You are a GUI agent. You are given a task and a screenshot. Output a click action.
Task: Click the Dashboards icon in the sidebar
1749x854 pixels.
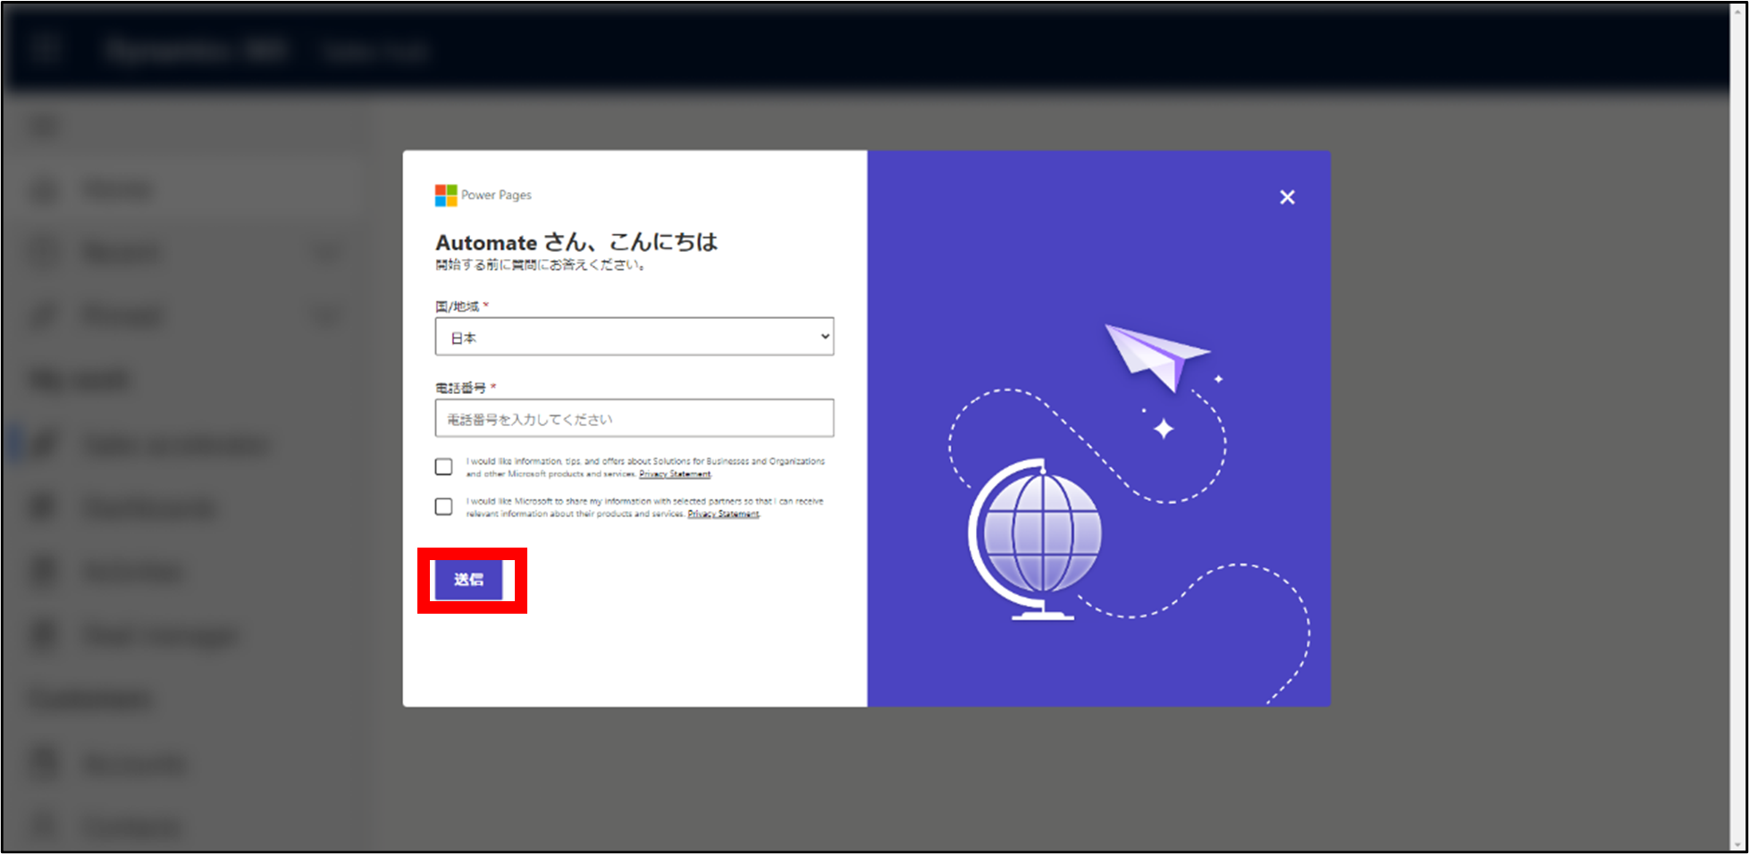[45, 507]
